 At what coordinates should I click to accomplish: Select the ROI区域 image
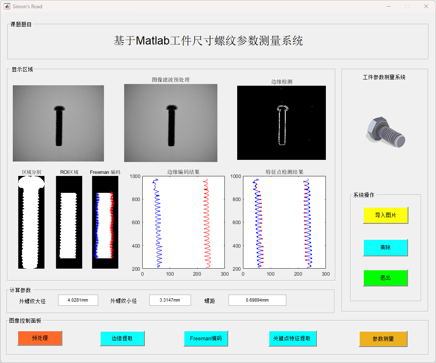click(x=69, y=222)
